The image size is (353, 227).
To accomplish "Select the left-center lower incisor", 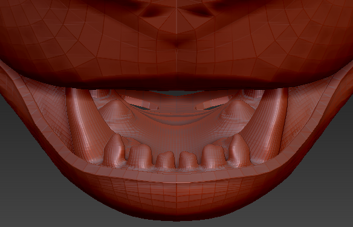I will (165, 160).
